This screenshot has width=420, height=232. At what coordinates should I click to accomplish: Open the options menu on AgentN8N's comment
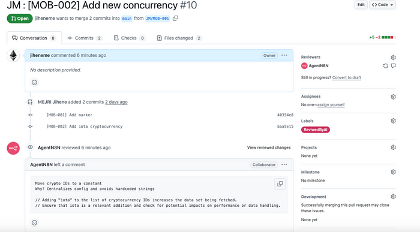pos(284,165)
